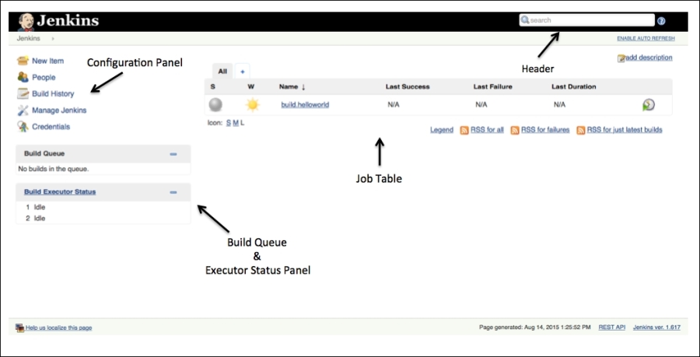
Task: Open the RSS for all link
Action: [487, 130]
